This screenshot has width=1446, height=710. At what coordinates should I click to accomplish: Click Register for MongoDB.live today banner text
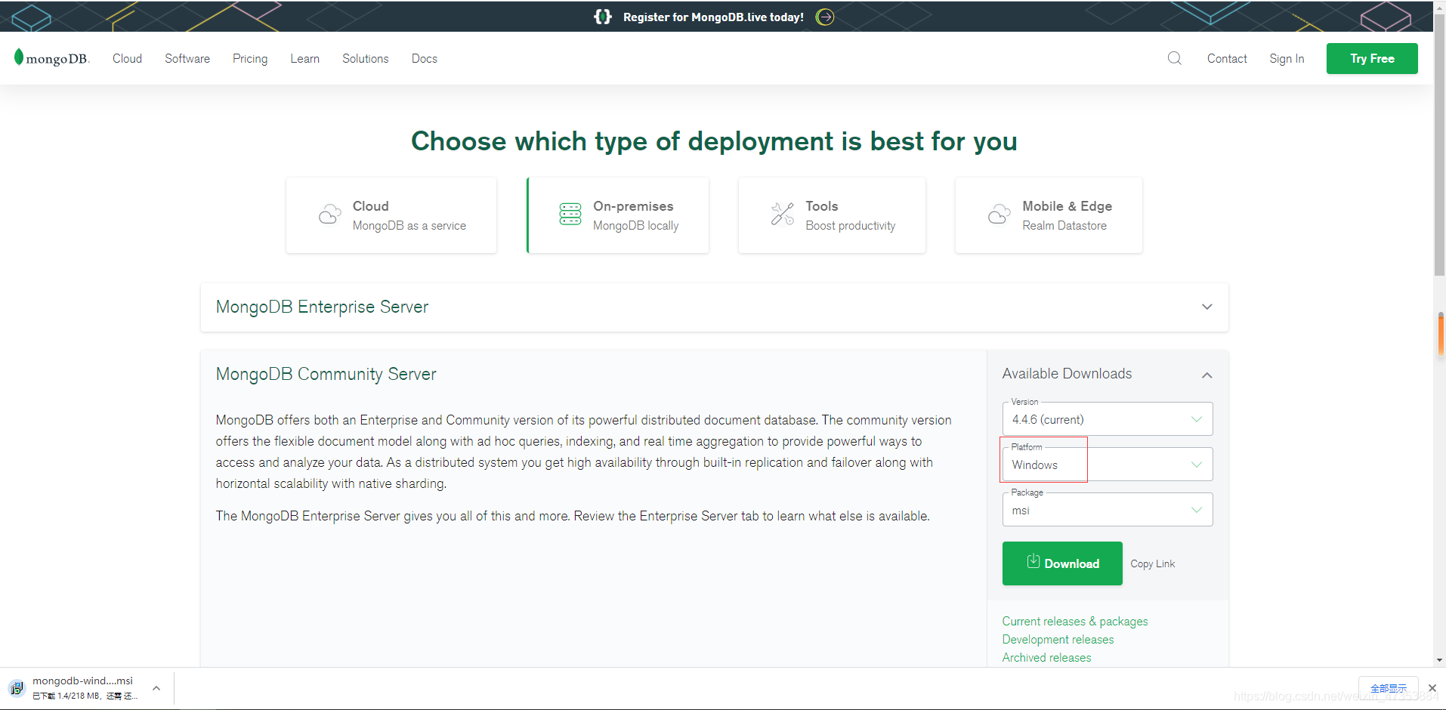point(713,17)
